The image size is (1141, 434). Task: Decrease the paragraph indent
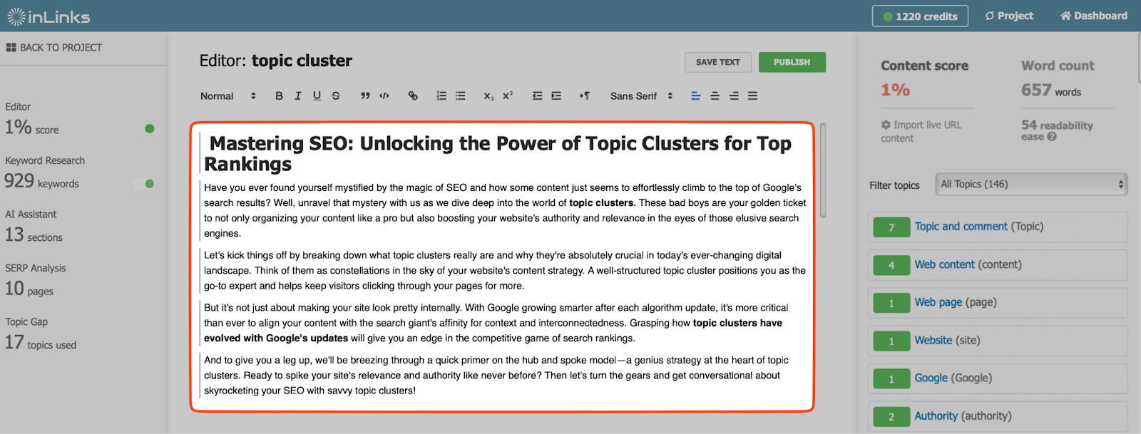pos(537,96)
